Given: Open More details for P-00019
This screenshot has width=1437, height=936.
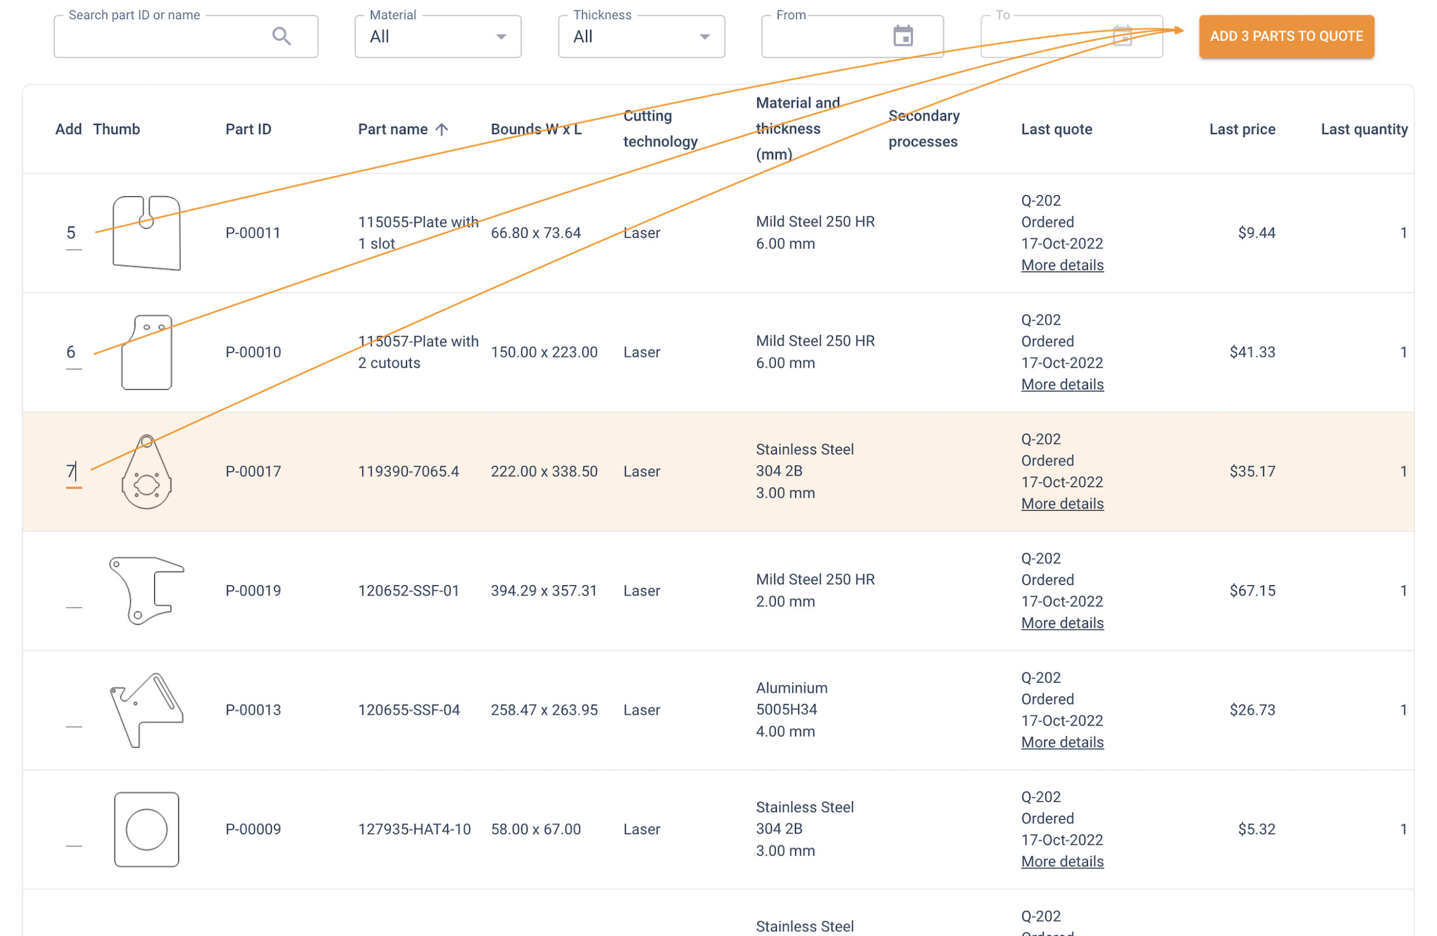Looking at the screenshot, I should pos(1062,623).
